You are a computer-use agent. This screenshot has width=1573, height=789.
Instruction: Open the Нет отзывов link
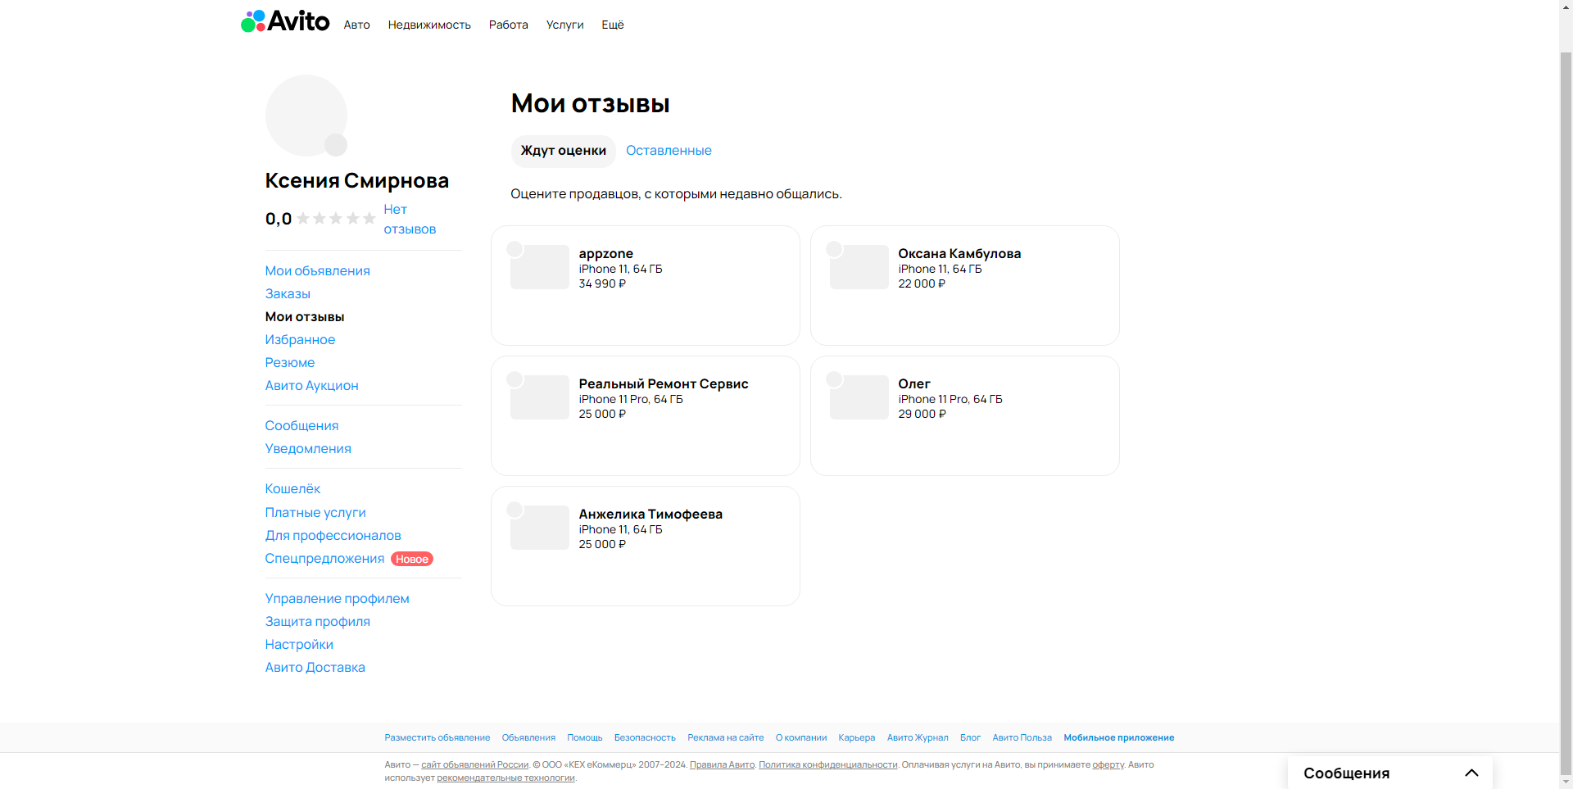[410, 220]
